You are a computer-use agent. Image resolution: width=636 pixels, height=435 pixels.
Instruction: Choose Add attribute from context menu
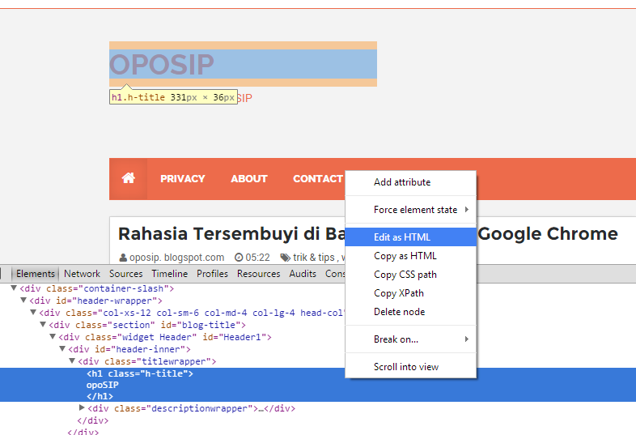pos(410,182)
